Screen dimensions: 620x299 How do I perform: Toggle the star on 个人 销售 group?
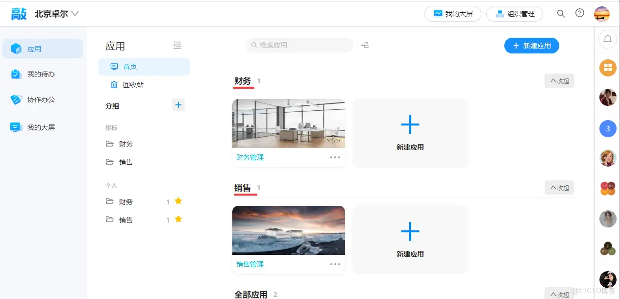(x=178, y=219)
